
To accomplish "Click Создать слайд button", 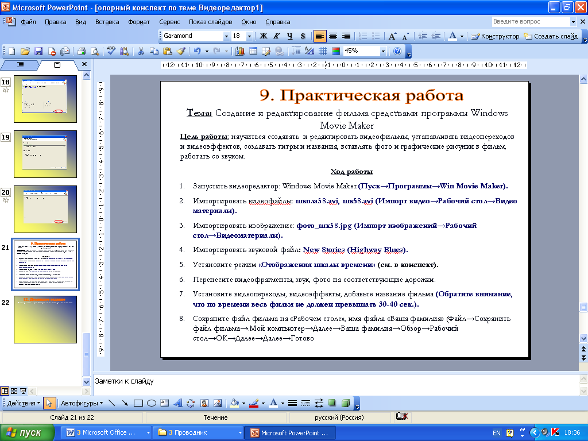I will coord(551,36).
